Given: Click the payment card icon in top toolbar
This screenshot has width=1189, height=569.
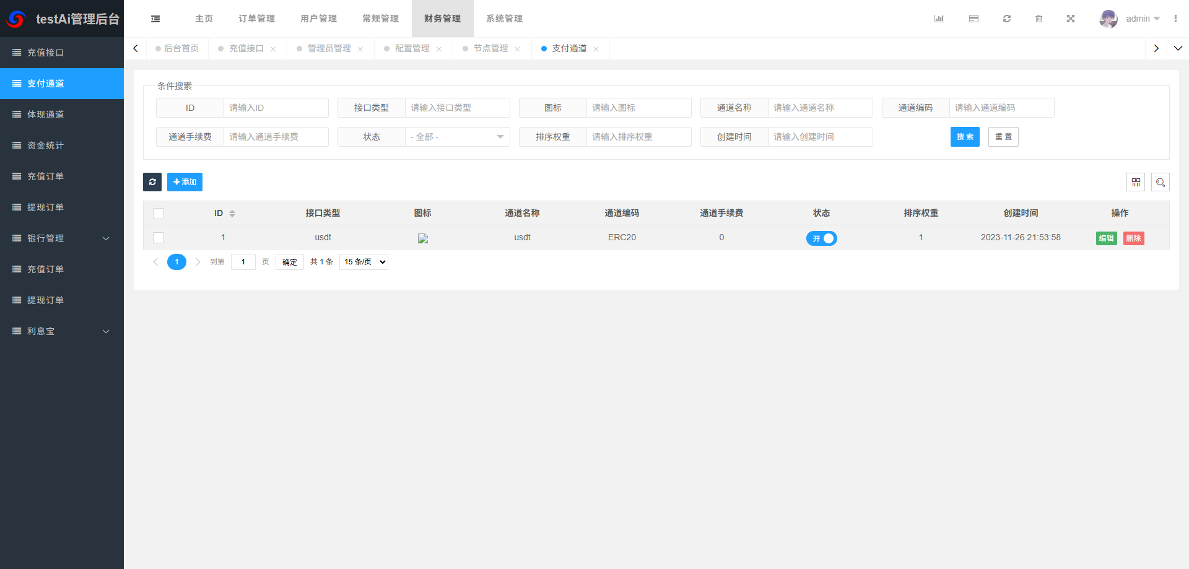Looking at the screenshot, I should (x=973, y=19).
